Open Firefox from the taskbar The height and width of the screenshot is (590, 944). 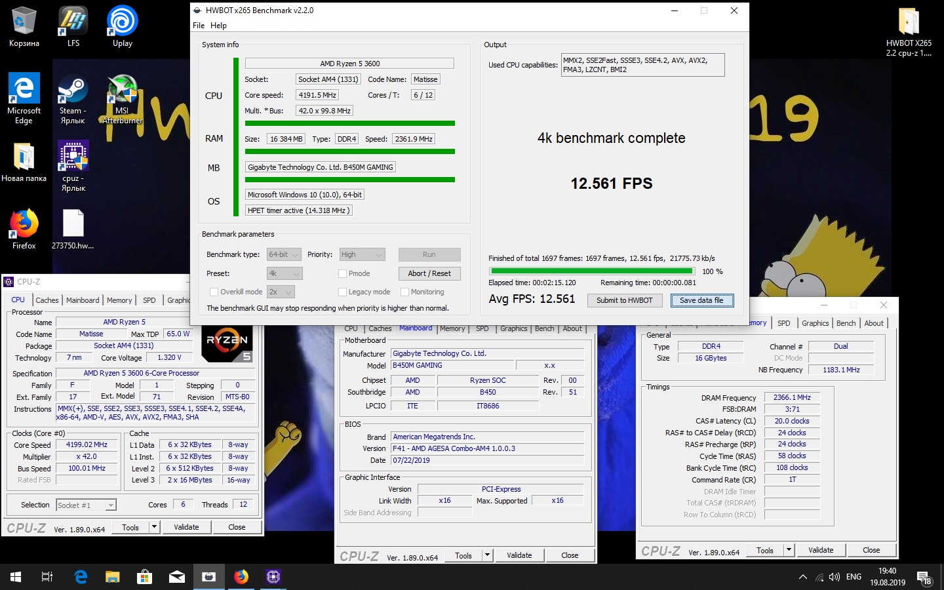click(x=241, y=577)
